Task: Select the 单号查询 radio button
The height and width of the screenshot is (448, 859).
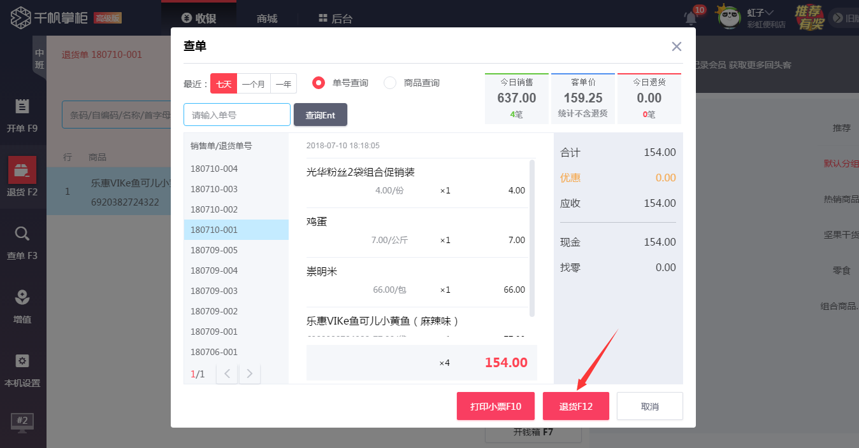Action: (x=319, y=83)
